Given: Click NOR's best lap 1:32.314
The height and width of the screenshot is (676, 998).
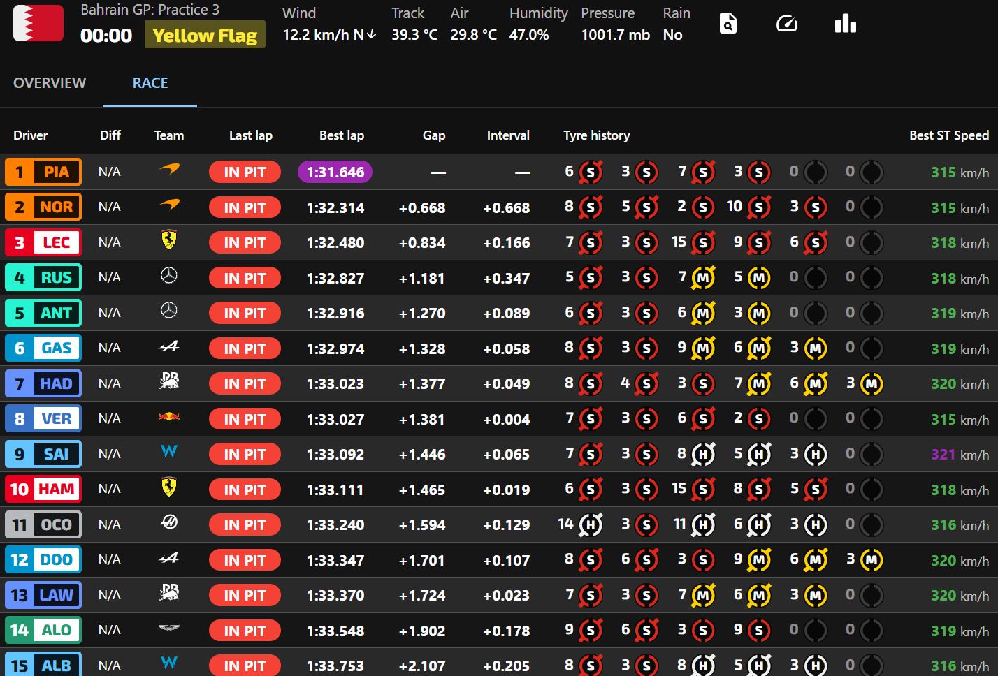Looking at the screenshot, I should tap(335, 208).
